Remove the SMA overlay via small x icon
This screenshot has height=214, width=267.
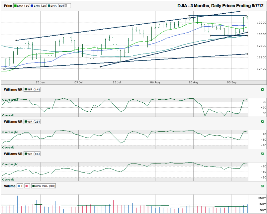tap(66, 6)
